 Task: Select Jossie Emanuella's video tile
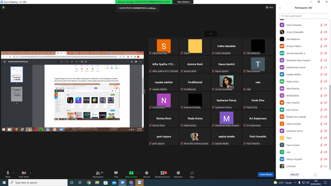point(227,83)
